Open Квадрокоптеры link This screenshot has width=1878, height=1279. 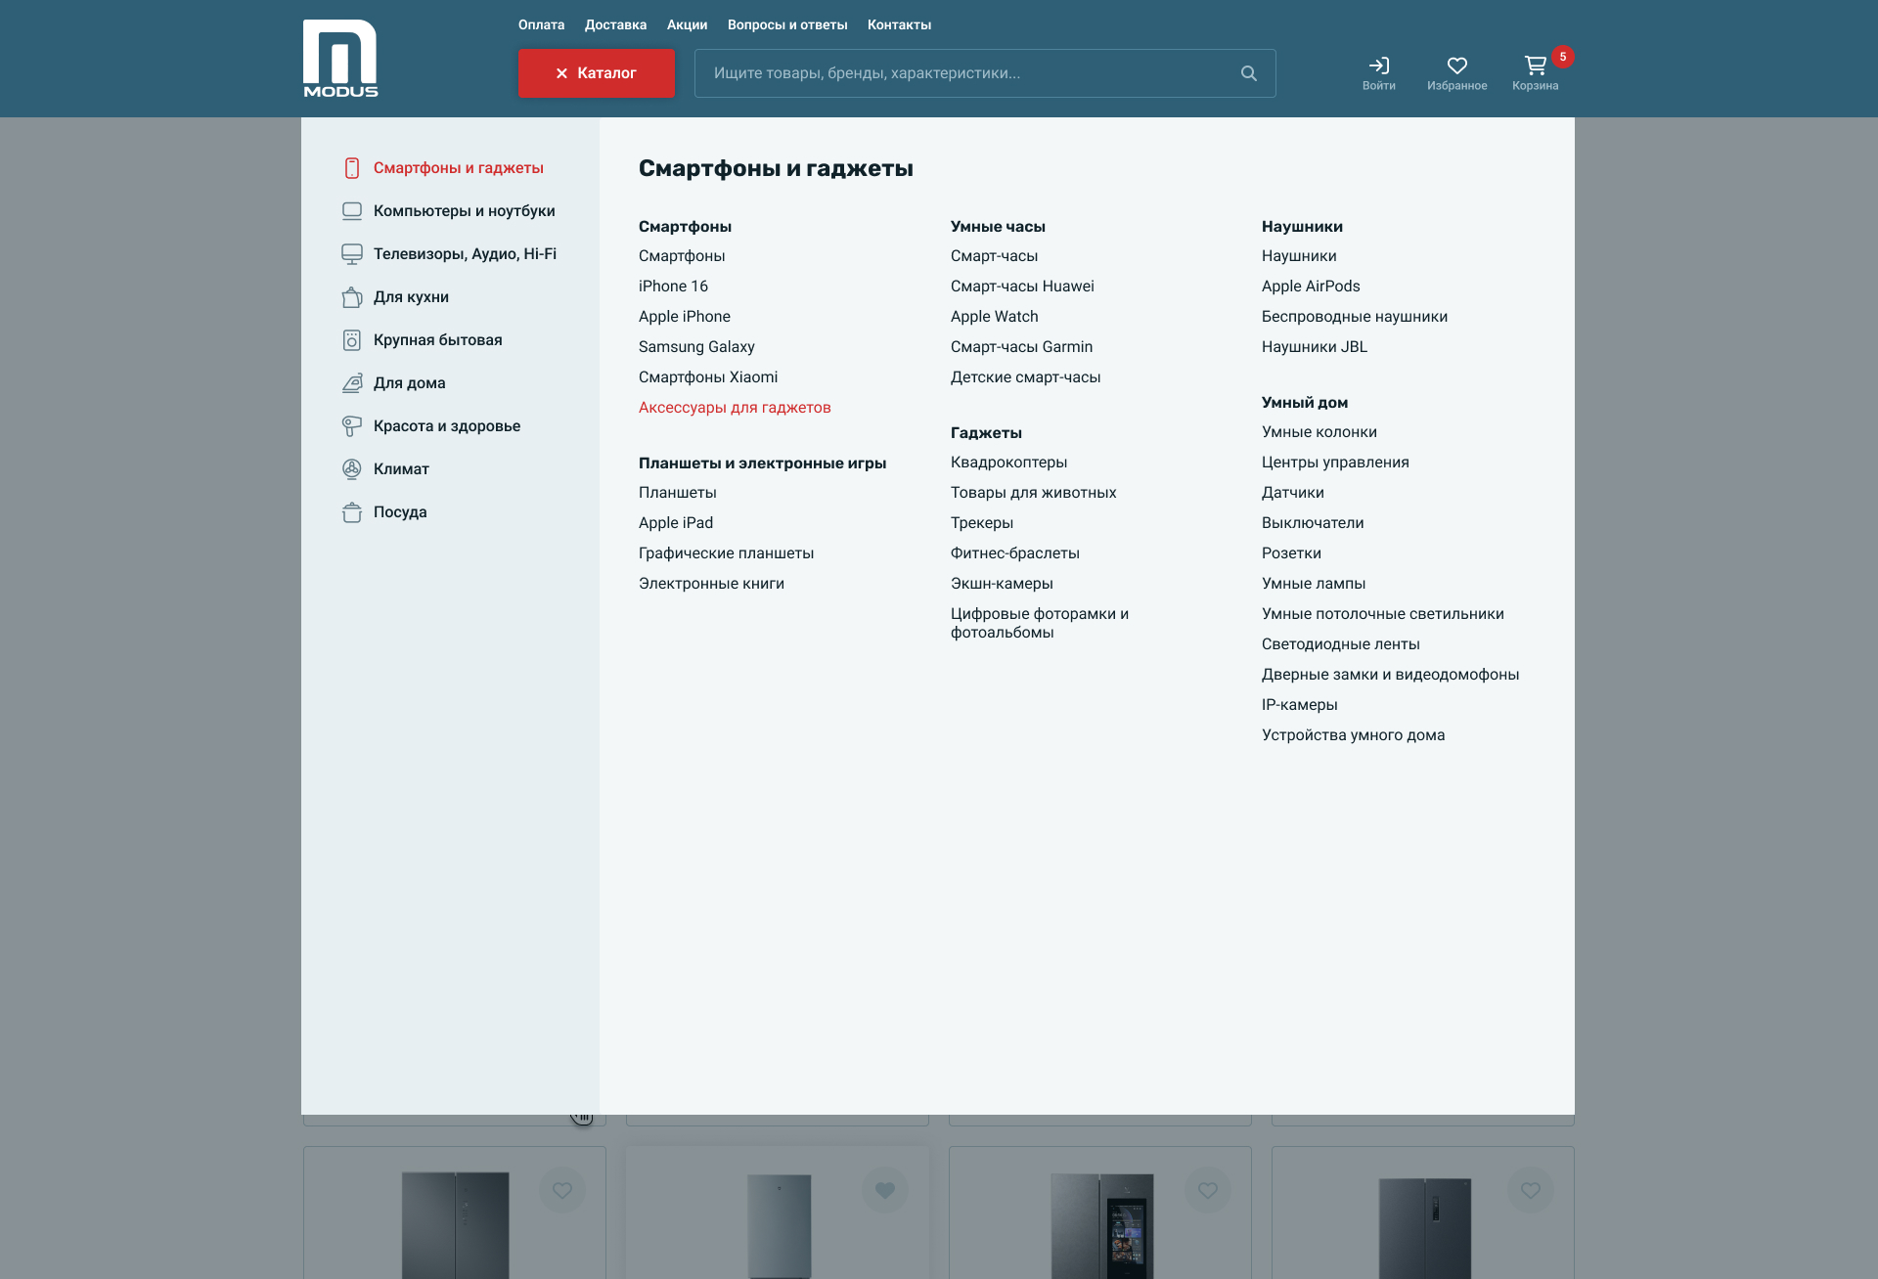tap(1008, 463)
